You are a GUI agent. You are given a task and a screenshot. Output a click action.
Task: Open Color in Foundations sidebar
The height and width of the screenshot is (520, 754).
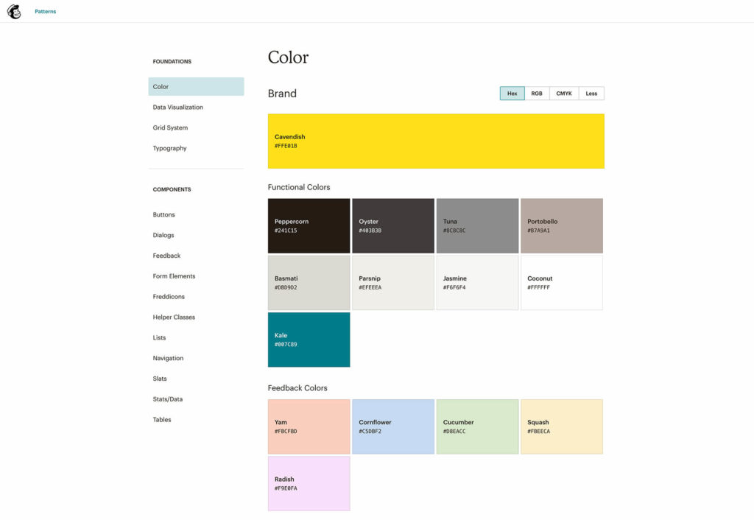(x=196, y=87)
